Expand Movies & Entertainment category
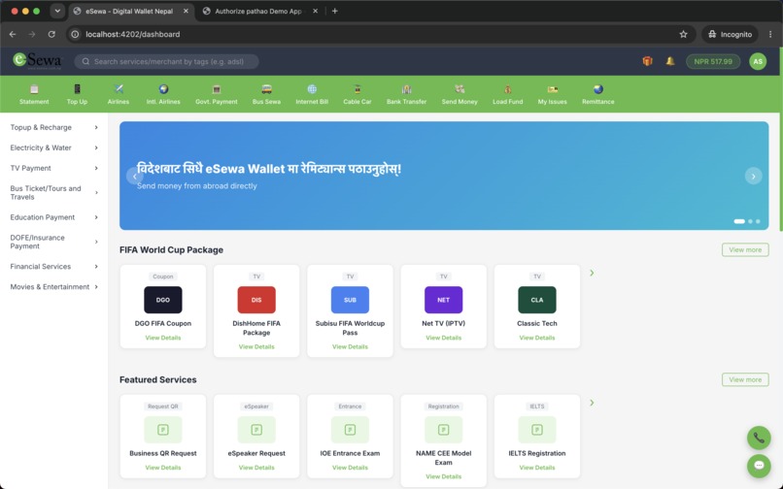The height and width of the screenshot is (489, 783). [54, 287]
